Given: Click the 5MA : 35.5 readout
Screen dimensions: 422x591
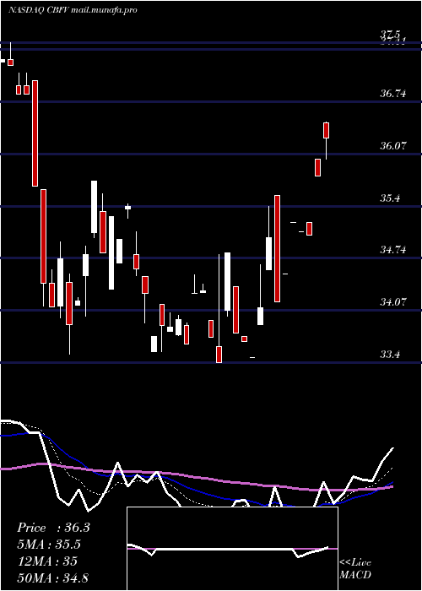Looking at the screenshot, I should [x=49, y=545].
